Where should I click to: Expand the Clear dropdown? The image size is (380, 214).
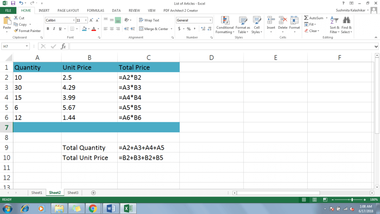318,31
